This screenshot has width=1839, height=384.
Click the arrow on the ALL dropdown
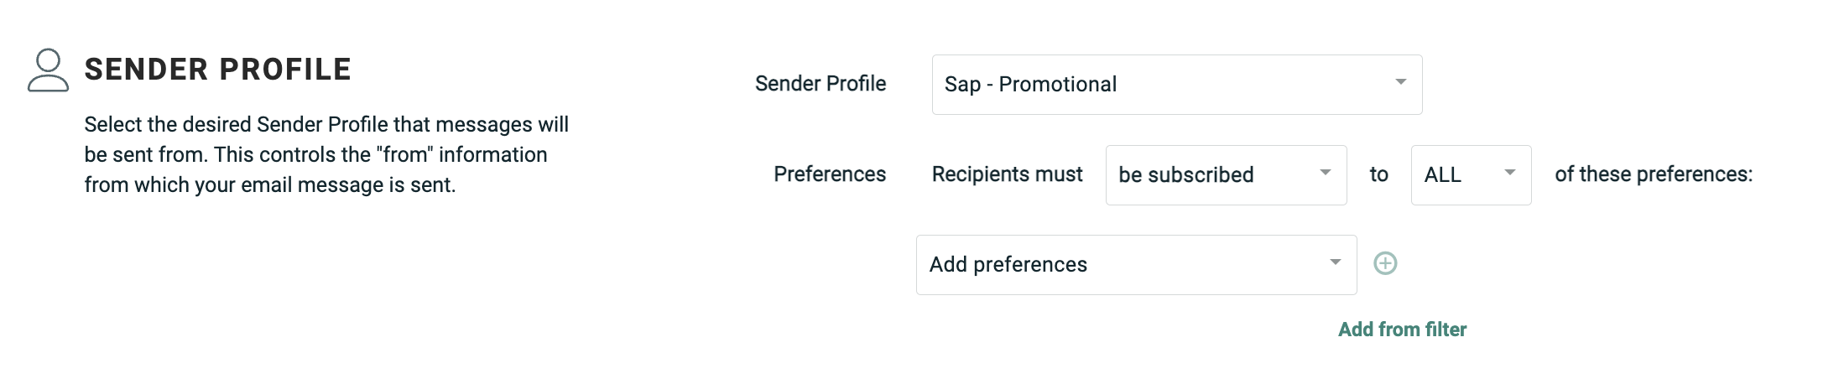(x=1510, y=173)
